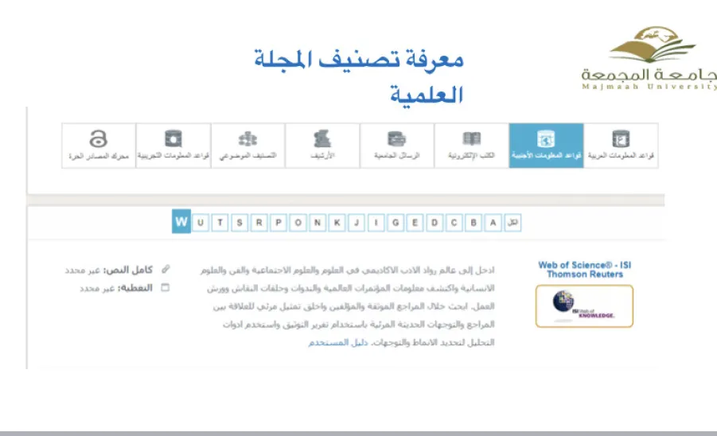Select the highlighted قواعد المعلومات الأجنبية tab
The height and width of the screenshot is (436, 717).
click(x=546, y=146)
